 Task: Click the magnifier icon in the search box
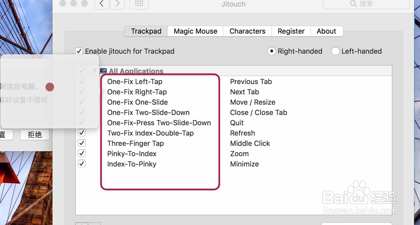[353, 4]
